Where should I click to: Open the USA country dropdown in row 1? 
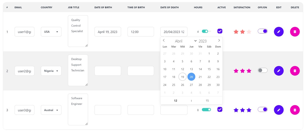click(51, 32)
